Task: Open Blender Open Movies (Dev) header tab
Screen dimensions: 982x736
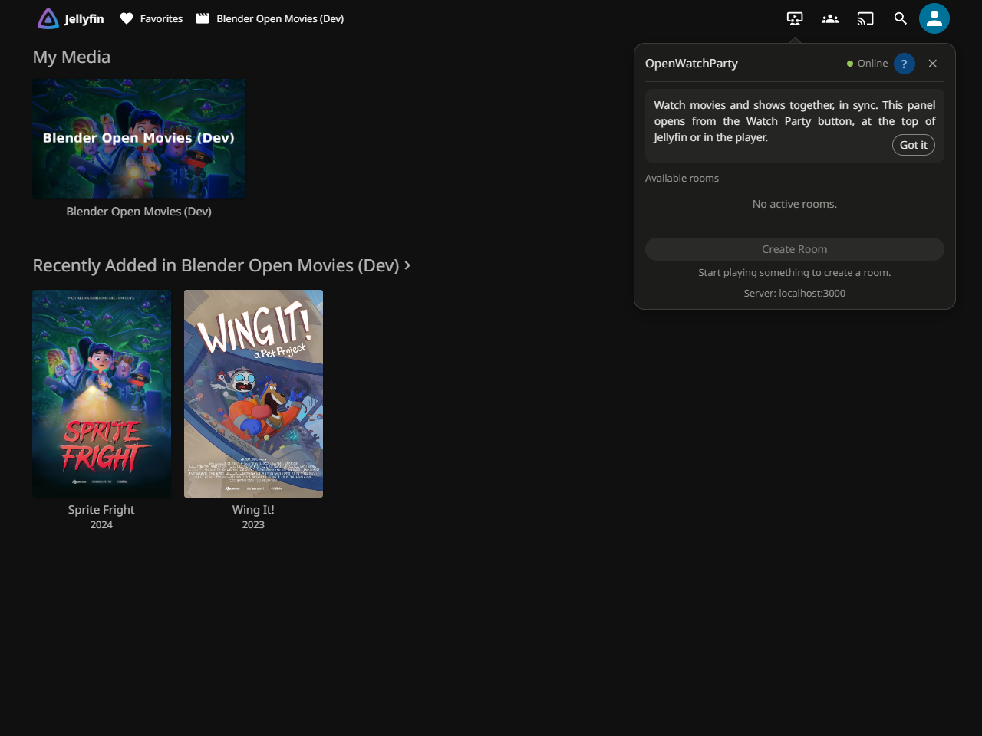Action: coord(270,18)
